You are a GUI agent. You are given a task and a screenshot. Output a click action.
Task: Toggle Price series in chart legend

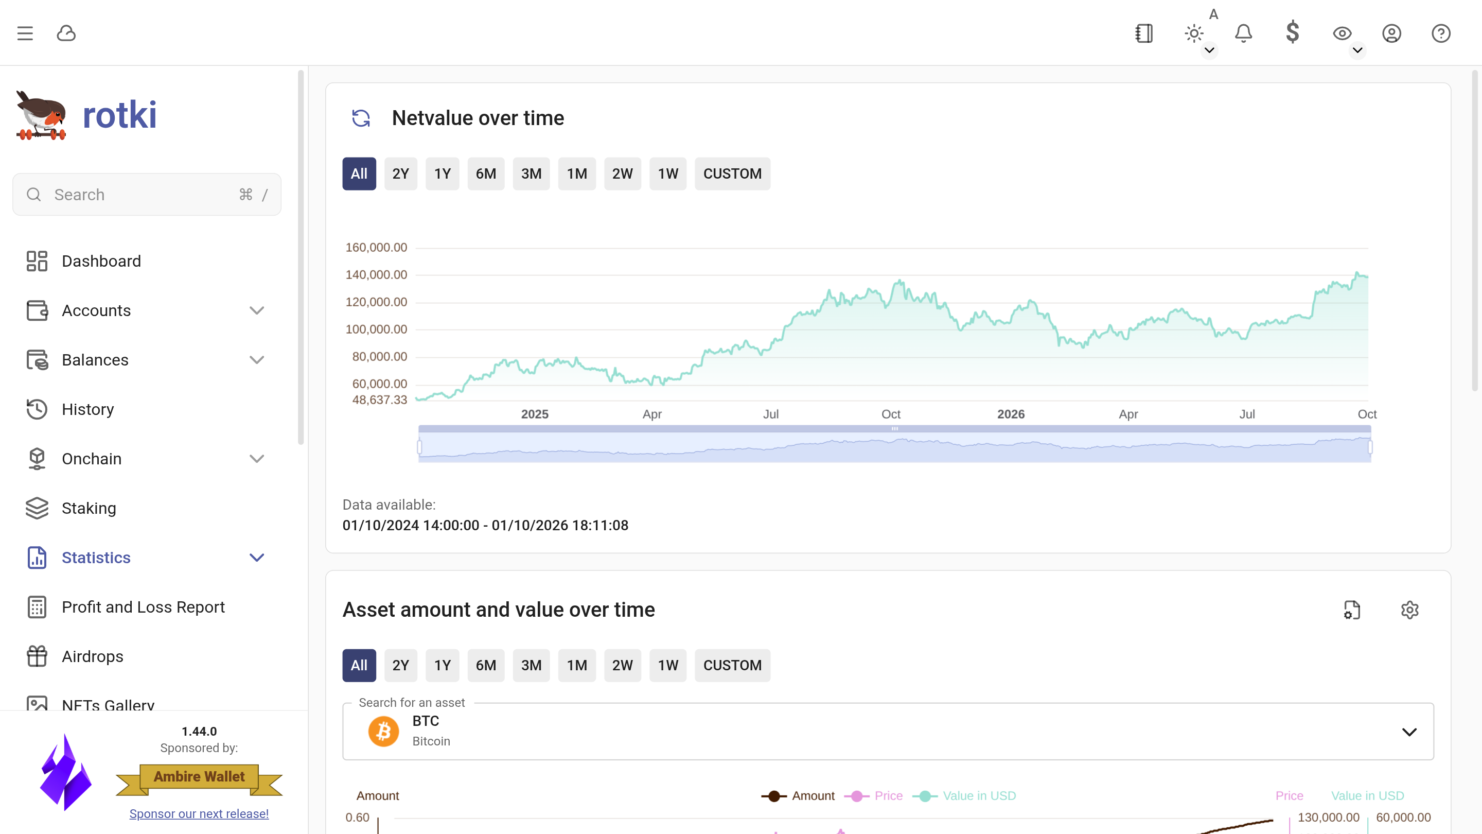tap(873, 796)
